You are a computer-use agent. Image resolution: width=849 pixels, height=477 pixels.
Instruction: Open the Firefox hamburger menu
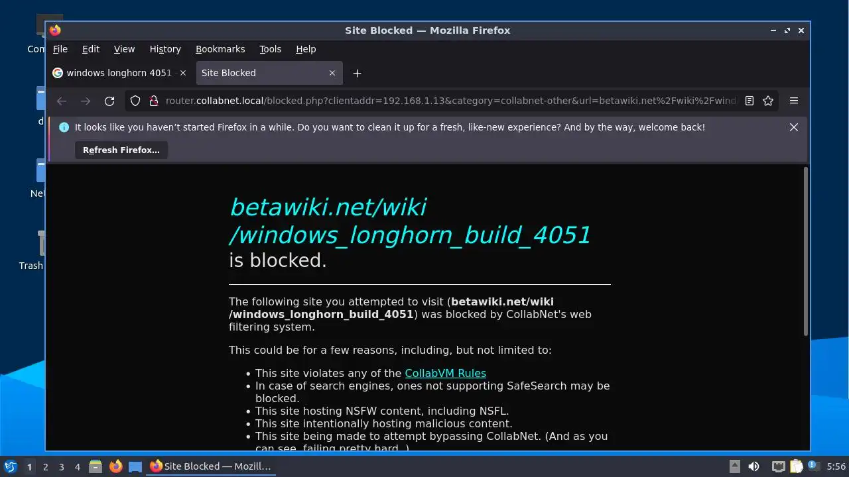pyautogui.click(x=793, y=101)
